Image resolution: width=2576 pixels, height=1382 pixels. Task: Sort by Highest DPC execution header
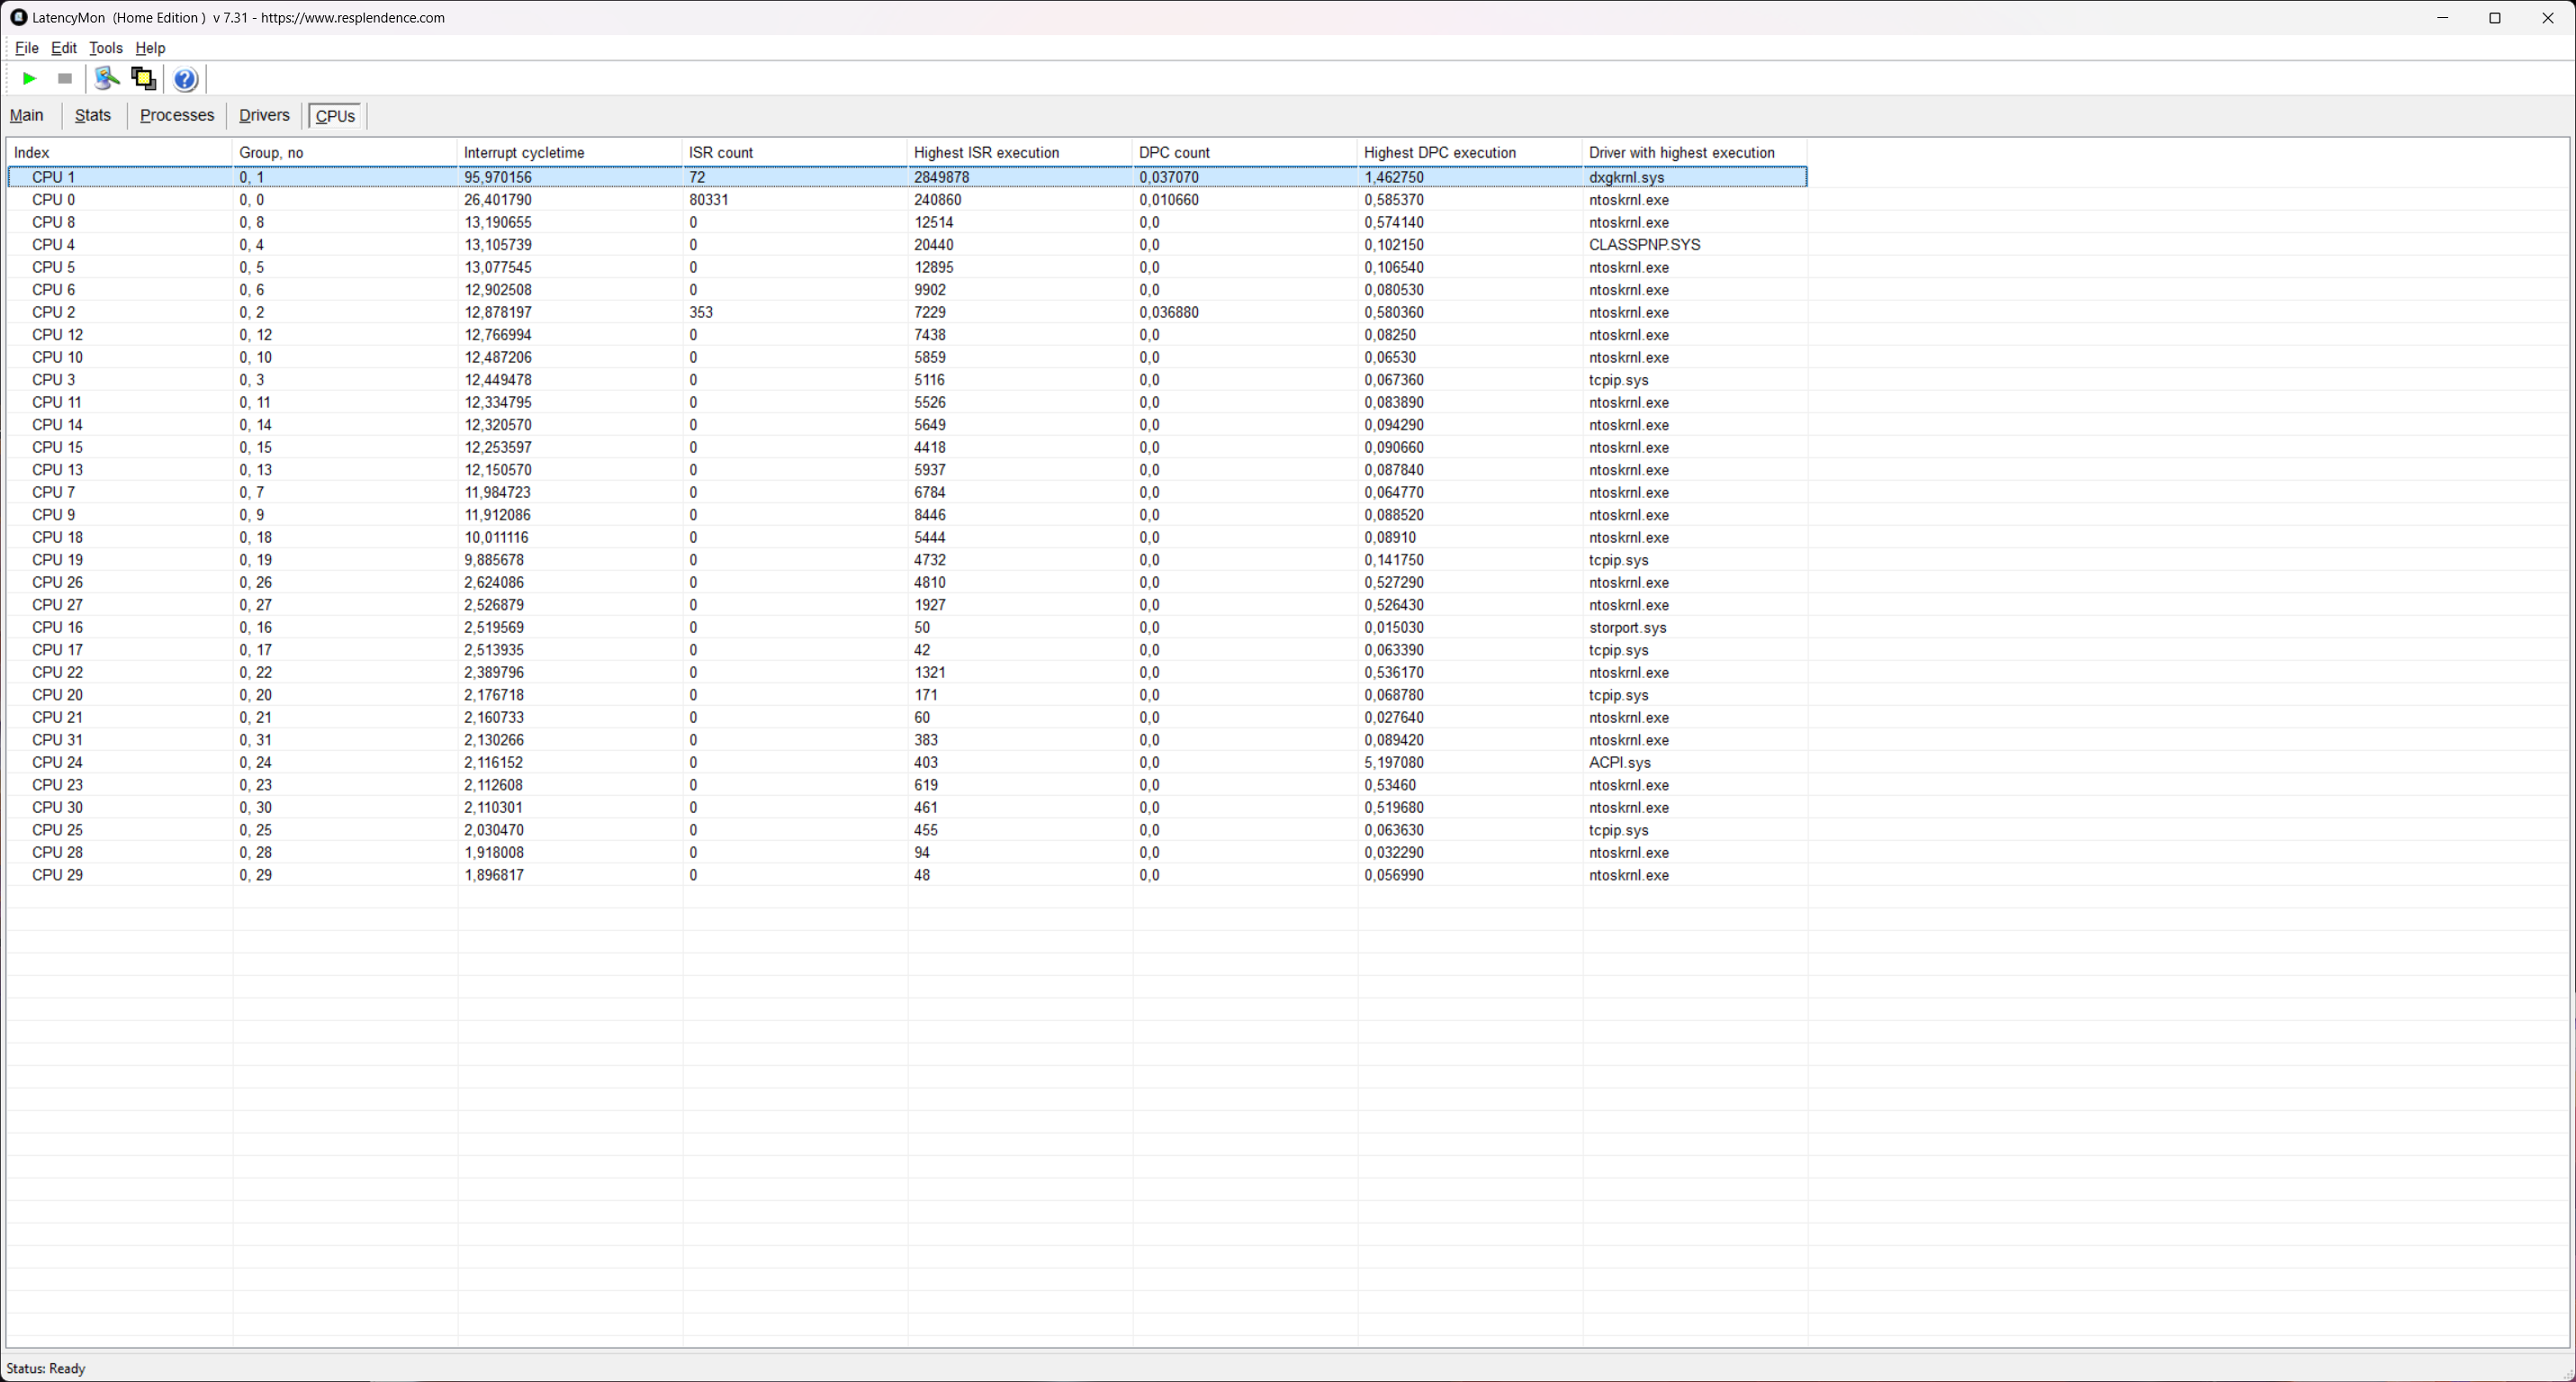pos(1439,152)
